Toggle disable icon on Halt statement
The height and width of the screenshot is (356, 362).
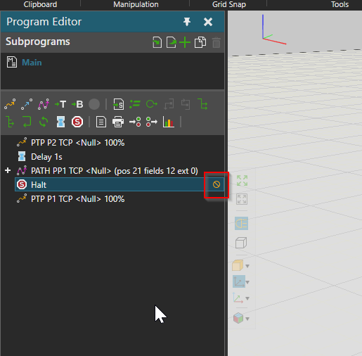tap(216, 184)
